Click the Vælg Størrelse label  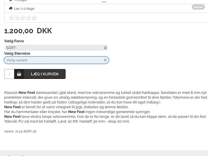[x=17, y=53]
